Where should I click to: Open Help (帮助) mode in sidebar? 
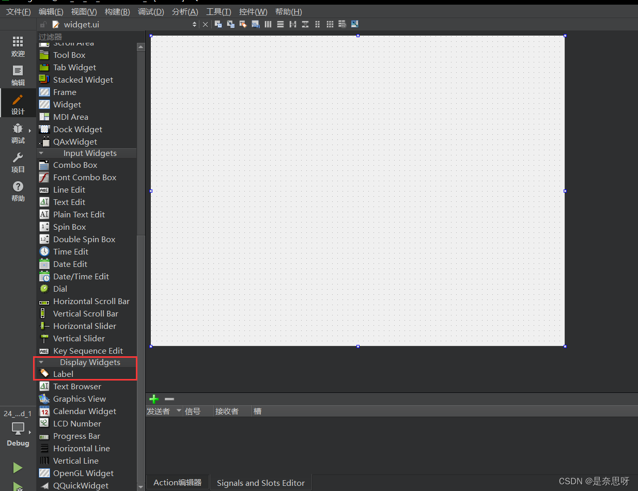(18, 191)
